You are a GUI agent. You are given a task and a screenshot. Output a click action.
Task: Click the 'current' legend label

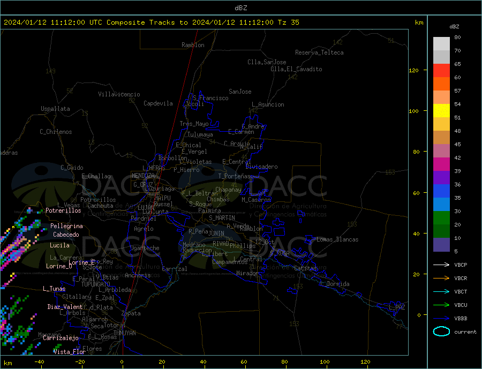[x=465, y=332]
